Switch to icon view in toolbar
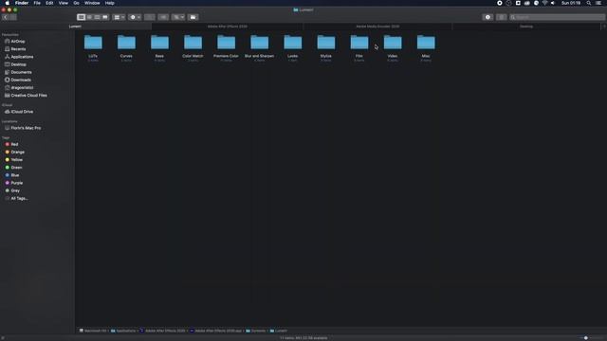The width and height of the screenshot is (607, 341). (81, 17)
